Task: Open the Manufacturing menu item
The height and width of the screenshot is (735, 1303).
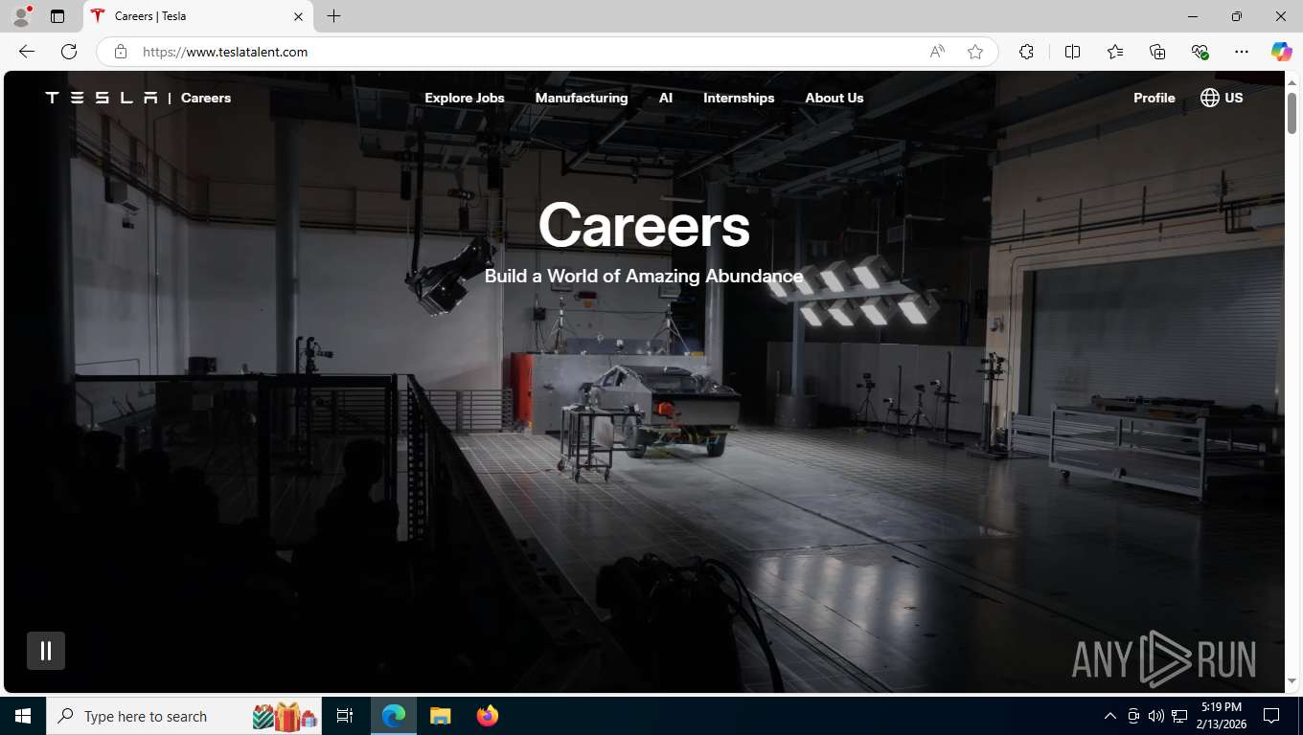Action: 582,98
